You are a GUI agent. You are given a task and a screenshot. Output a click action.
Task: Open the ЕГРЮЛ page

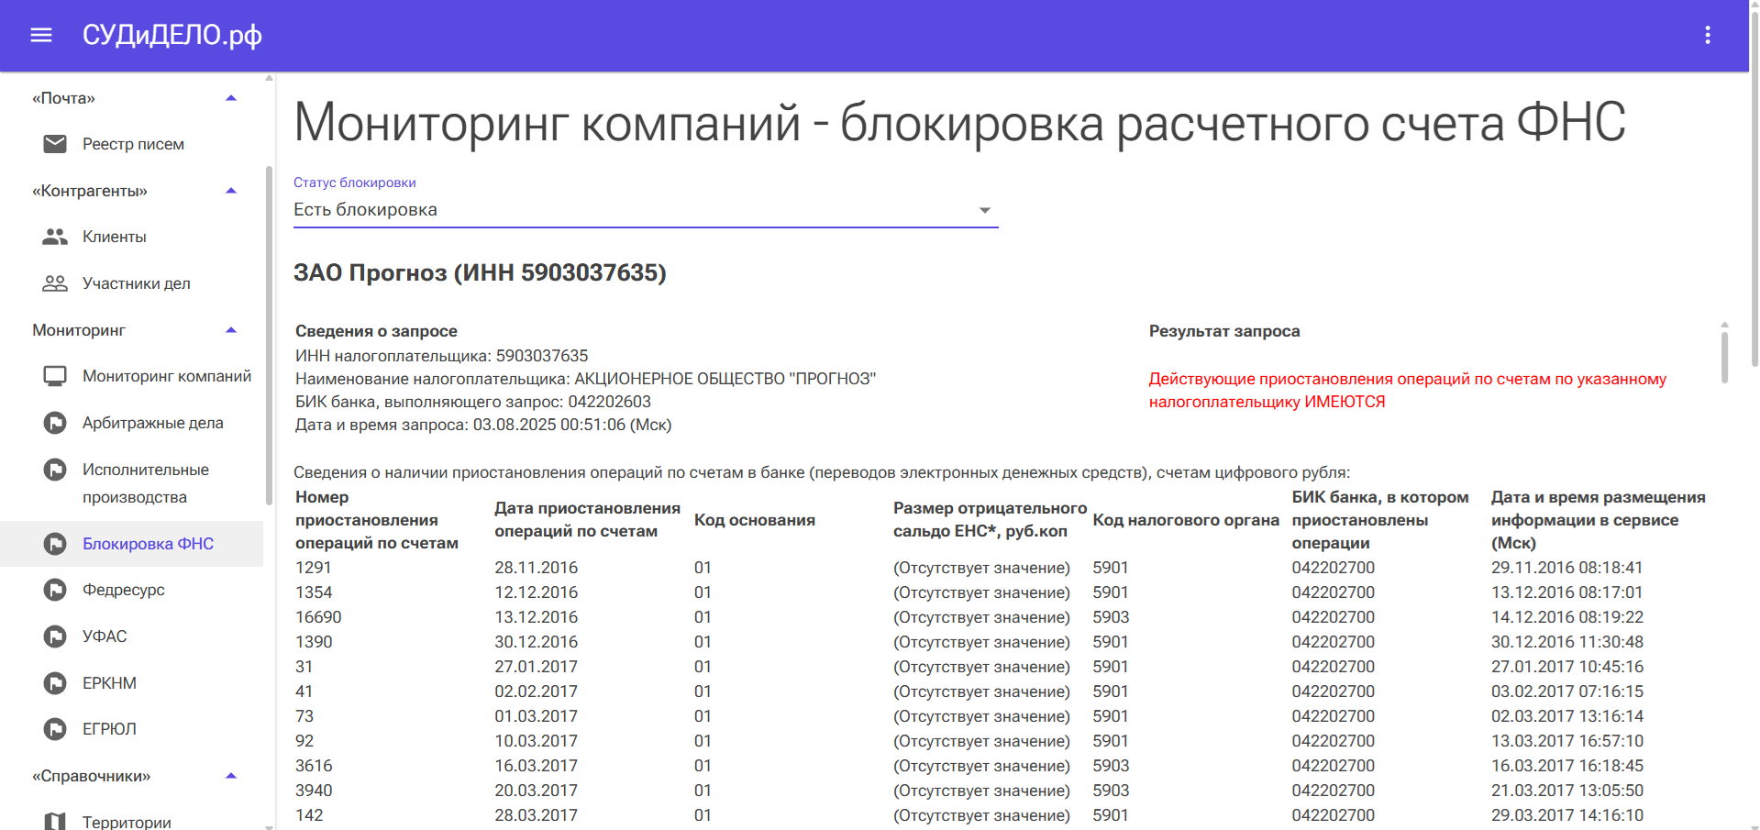click(109, 729)
